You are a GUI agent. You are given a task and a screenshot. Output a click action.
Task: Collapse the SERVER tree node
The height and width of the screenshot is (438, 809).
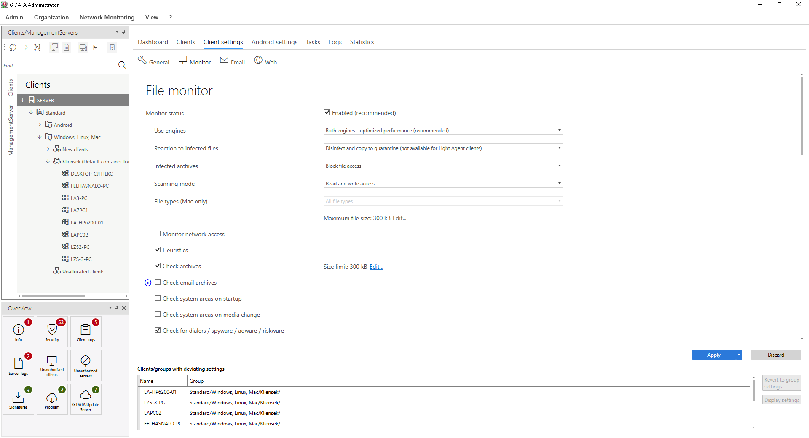pos(23,100)
